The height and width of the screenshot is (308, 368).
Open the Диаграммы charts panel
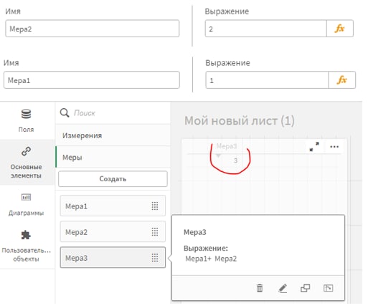[x=26, y=204]
